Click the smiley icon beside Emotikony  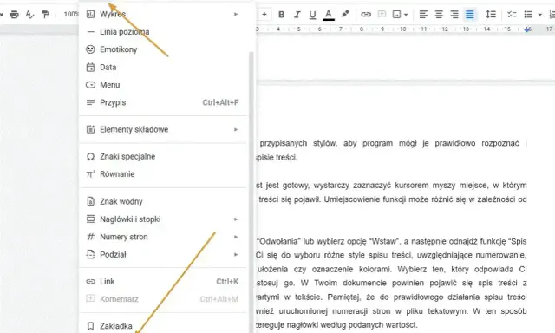[90, 49]
